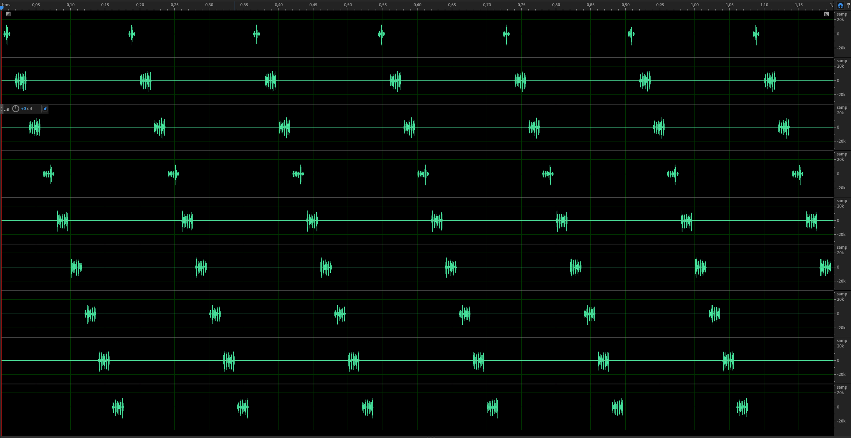Click the hms time format label
851x438 pixels.
tap(7, 5)
